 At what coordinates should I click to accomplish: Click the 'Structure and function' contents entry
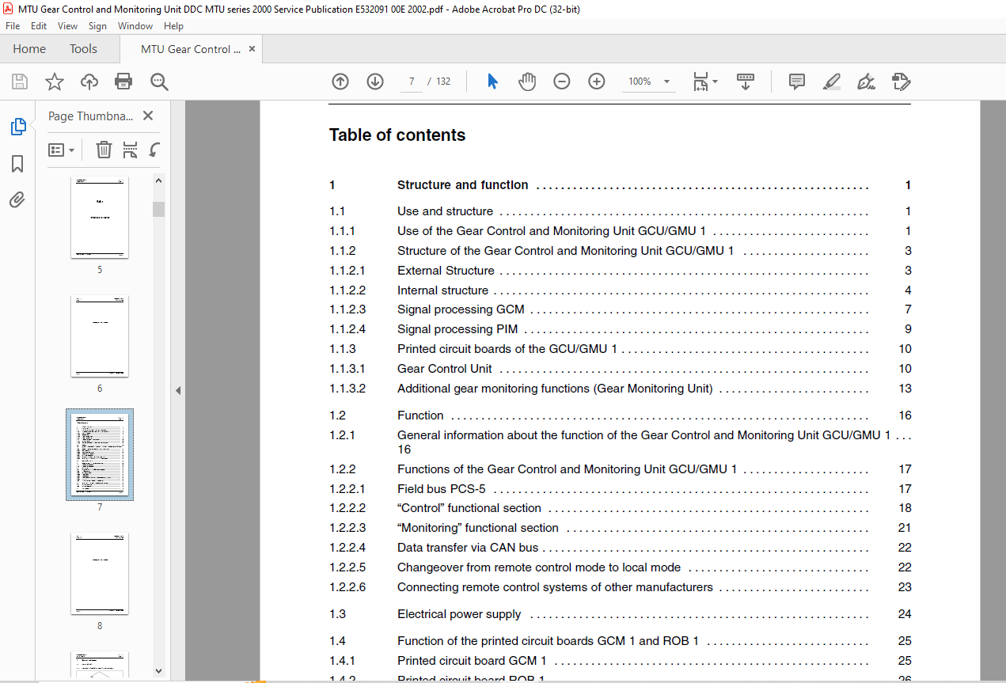tap(463, 185)
